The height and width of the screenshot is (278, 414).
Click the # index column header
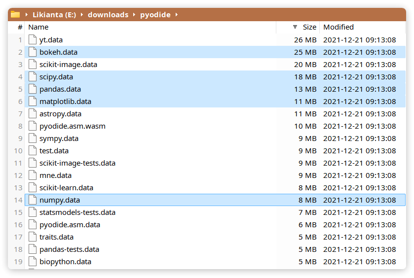pyautogui.click(x=20, y=27)
